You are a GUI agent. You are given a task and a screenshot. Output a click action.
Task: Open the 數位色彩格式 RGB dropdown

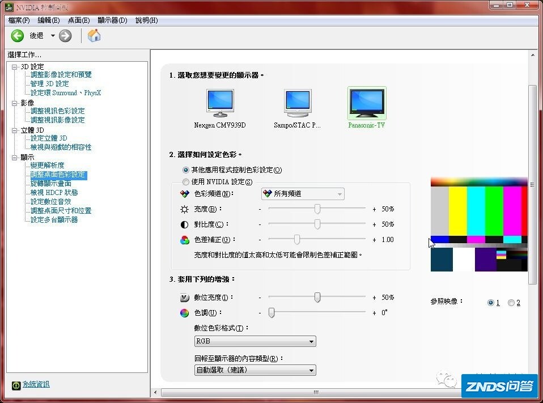255,341
